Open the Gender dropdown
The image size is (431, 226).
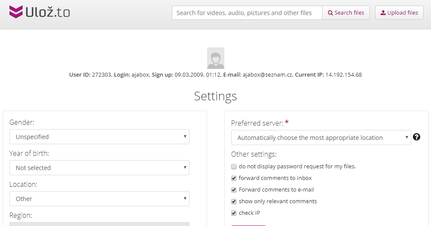pyautogui.click(x=99, y=137)
